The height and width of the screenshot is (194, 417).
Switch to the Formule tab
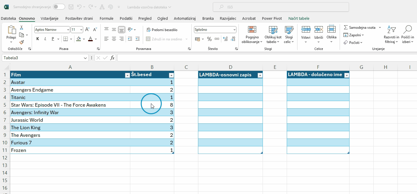pyautogui.click(x=106, y=18)
